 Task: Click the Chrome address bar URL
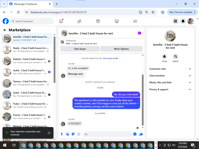[59, 12]
